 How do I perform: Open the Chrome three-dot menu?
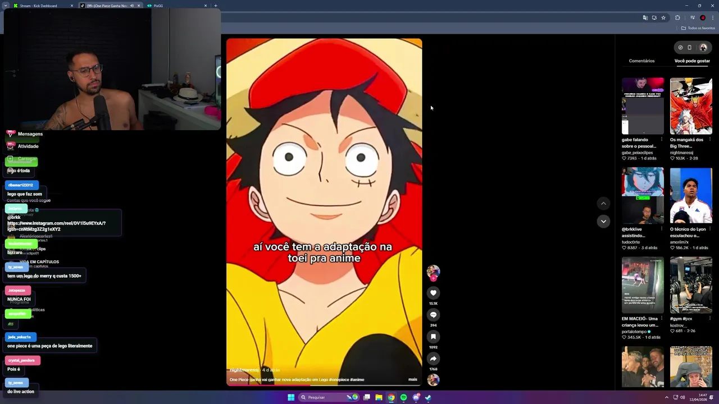tap(713, 17)
